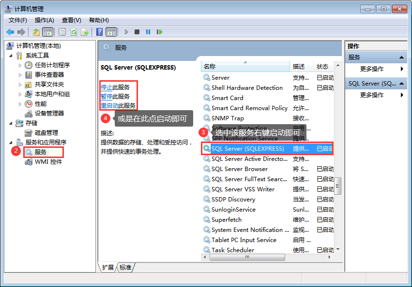Open the 文件(F) menu

point(17,20)
